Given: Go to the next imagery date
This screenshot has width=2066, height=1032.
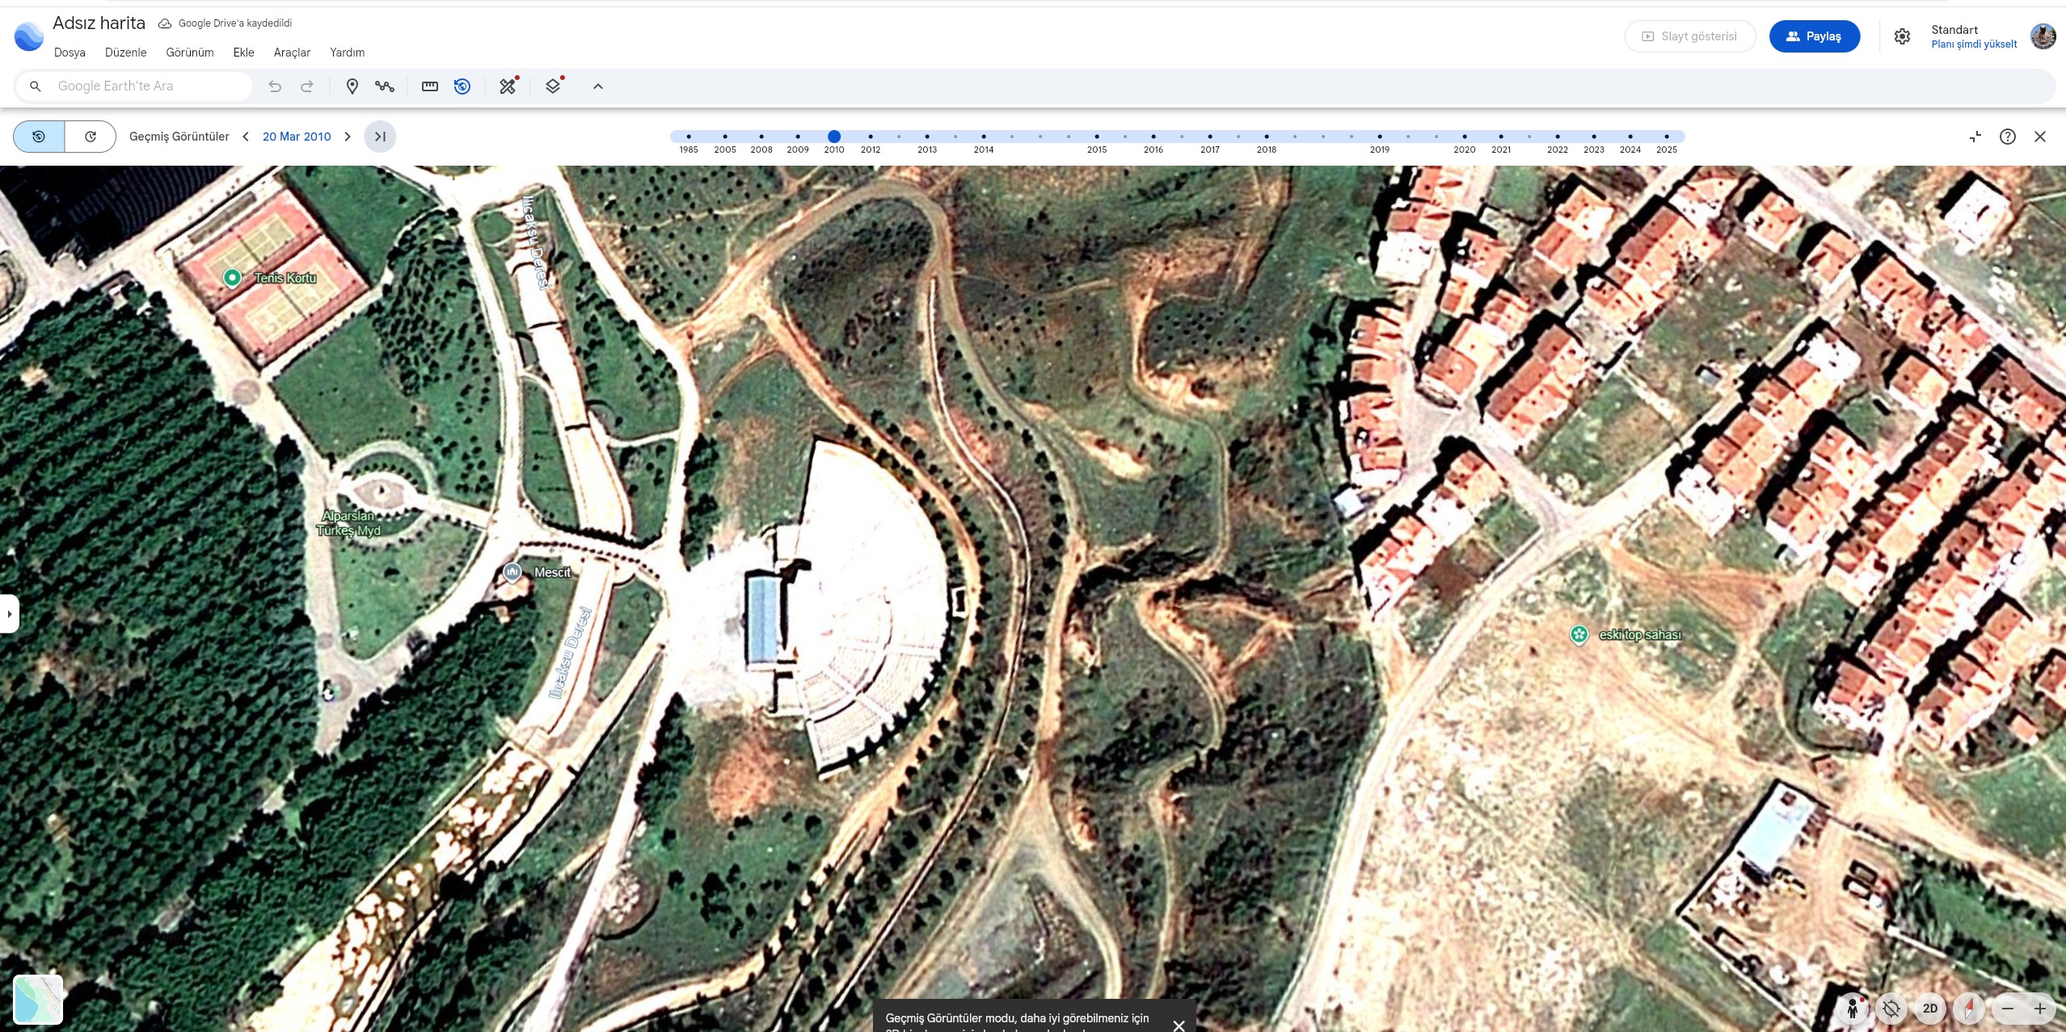Looking at the screenshot, I should click(348, 137).
